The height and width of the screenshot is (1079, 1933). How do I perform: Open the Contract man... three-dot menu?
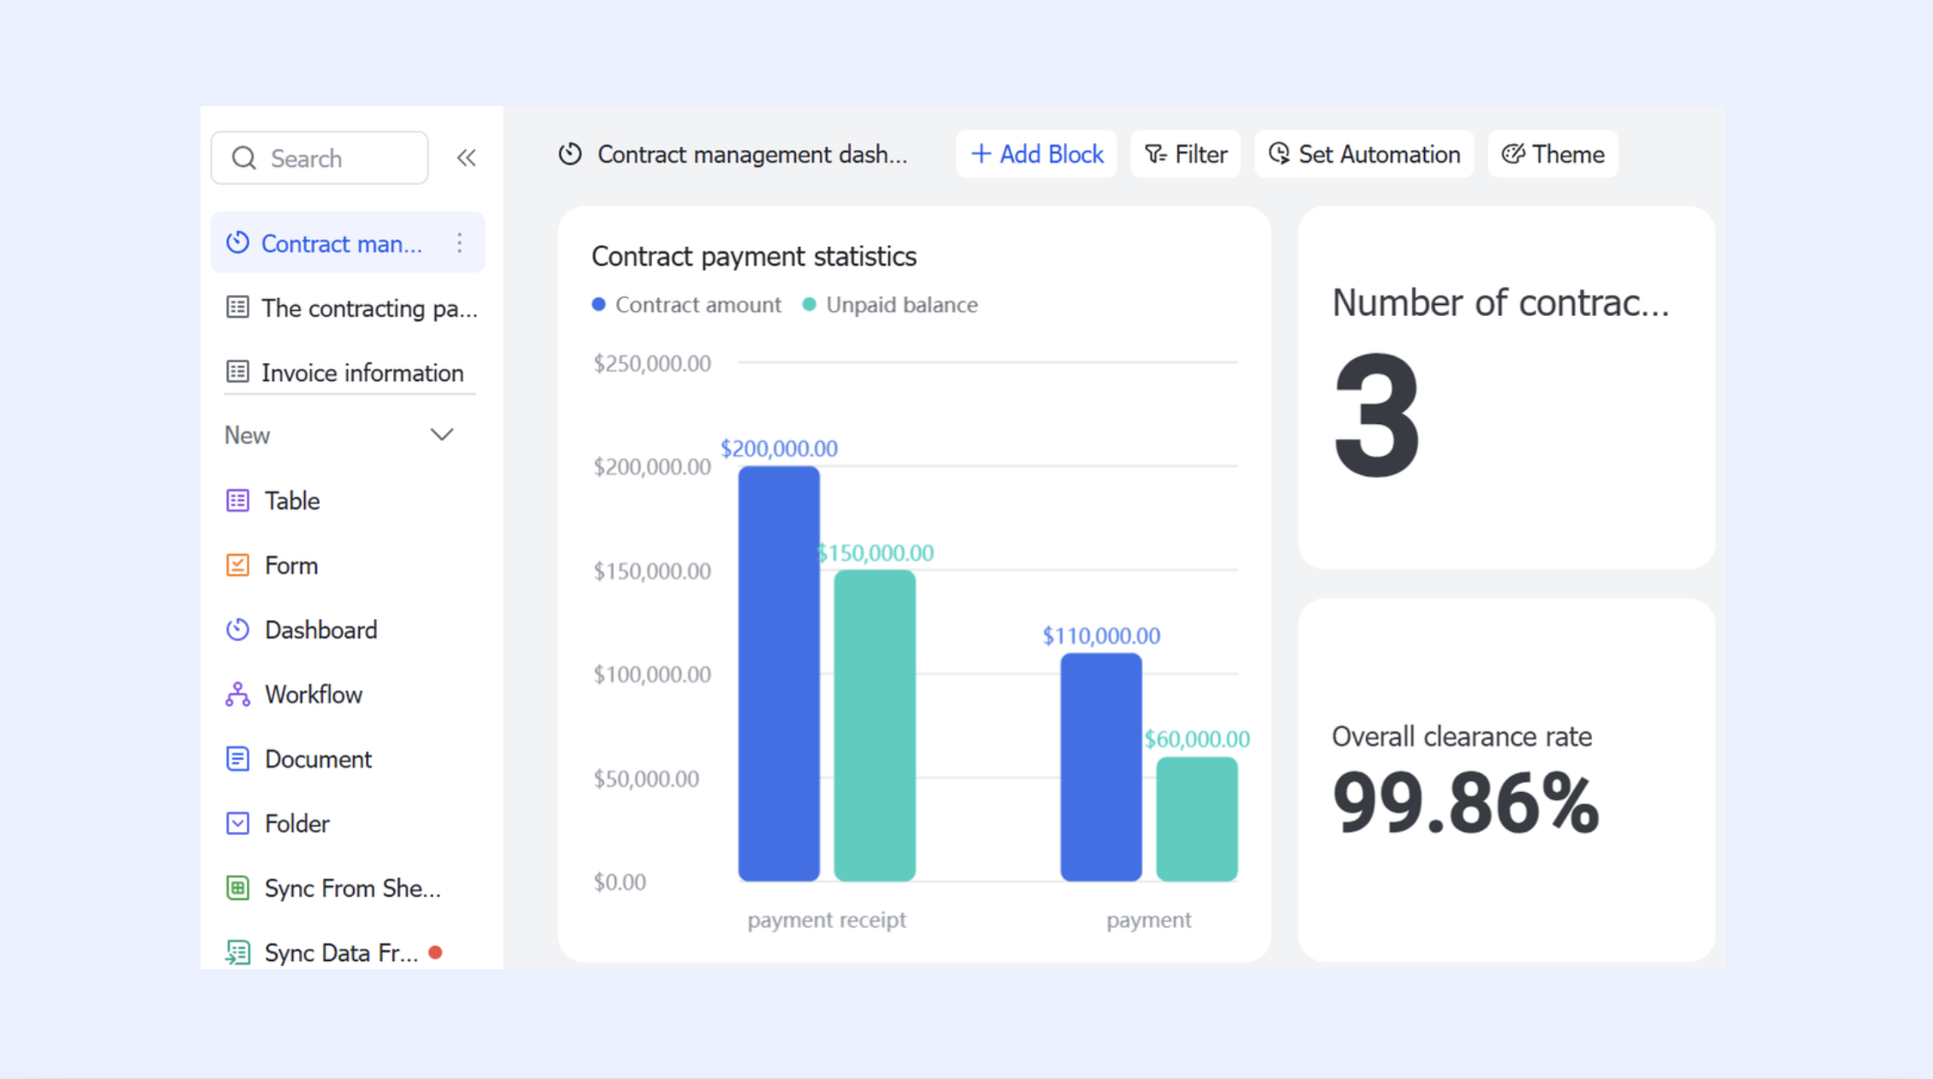click(x=460, y=243)
